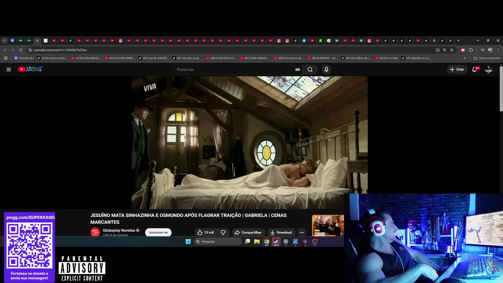Viewport: 503px width, 283px height.
Task: Open the bookmarks bar apps grid icon
Action: (6, 58)
